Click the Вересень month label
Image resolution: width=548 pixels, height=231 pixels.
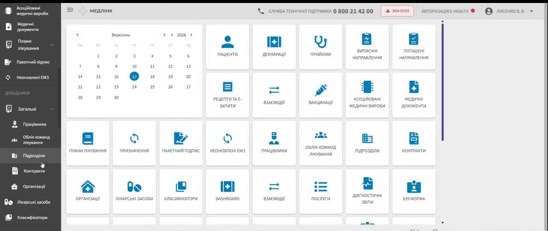pos(121,35)
